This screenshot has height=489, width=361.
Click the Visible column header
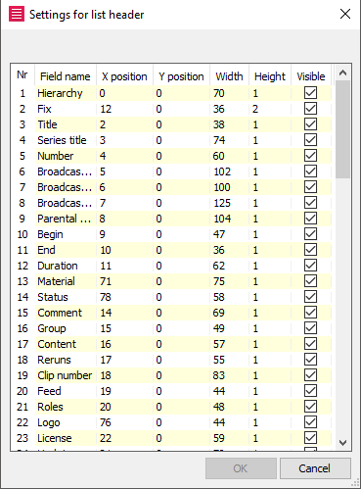[x=311, y=76]
